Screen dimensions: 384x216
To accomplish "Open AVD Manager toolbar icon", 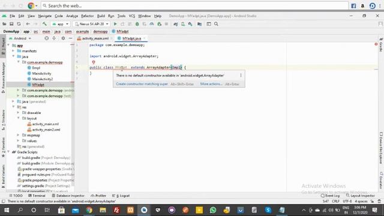I will [x=183, y=24].
